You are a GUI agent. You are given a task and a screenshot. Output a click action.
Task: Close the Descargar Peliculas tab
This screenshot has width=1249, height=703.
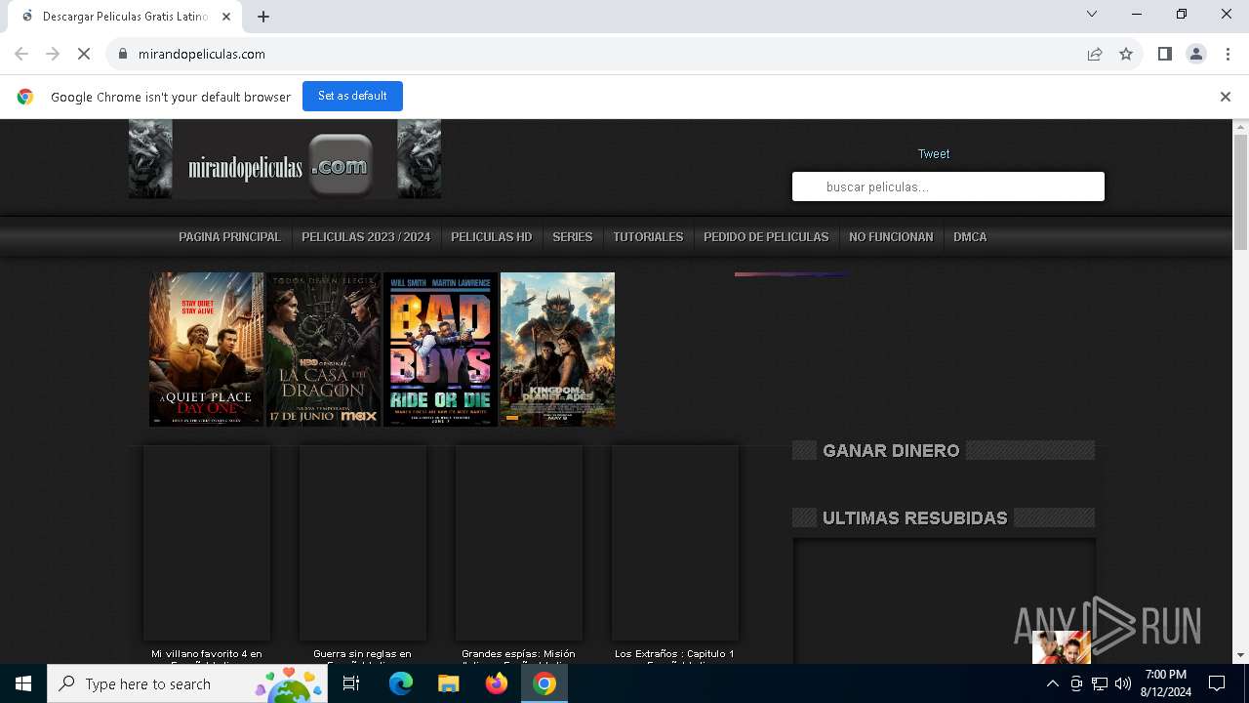pyautogui.click(x=226, y=17)
